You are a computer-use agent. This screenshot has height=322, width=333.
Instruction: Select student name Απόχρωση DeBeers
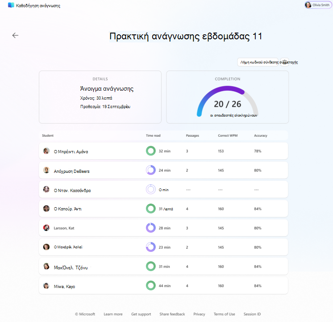71,171
